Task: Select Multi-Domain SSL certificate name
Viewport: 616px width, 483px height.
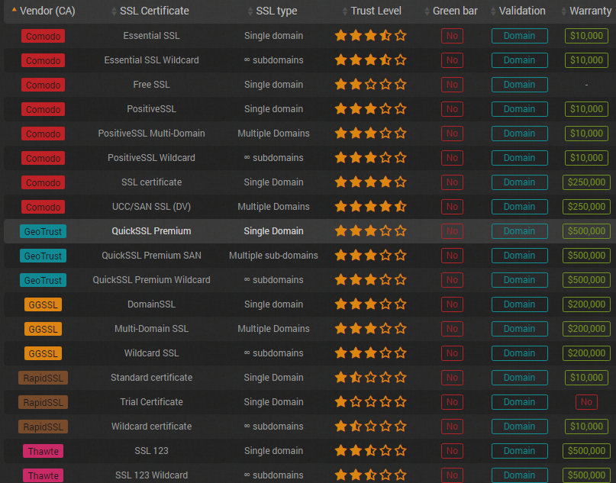Action: click(152, 329)
